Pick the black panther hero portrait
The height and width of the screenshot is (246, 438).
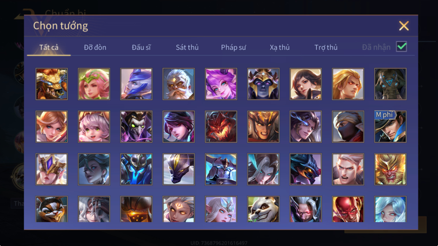coord(179,169)
